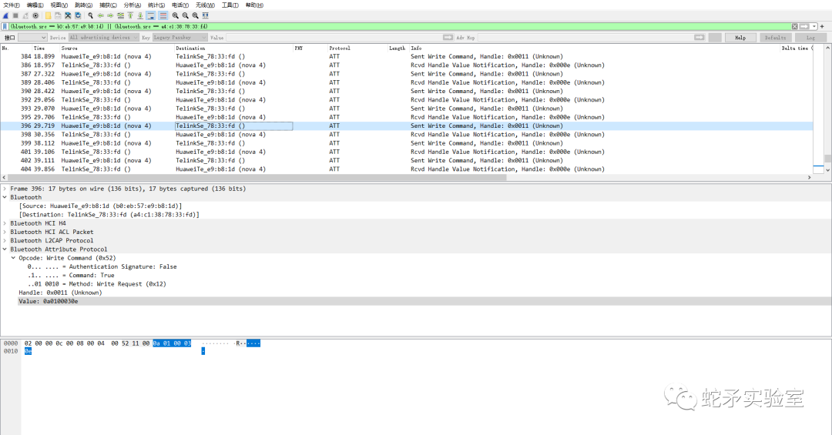Zoom in the main window text
832x435 pixels.
point(176,16)
